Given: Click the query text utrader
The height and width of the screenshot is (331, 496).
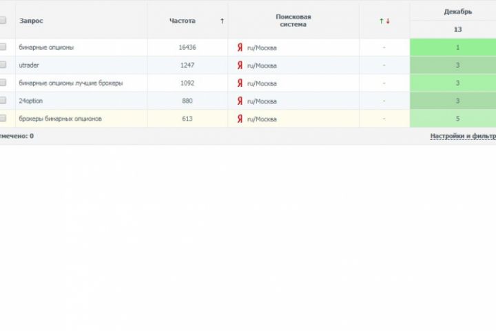Looking at the screenshot, I should click(x=29, y=66).
